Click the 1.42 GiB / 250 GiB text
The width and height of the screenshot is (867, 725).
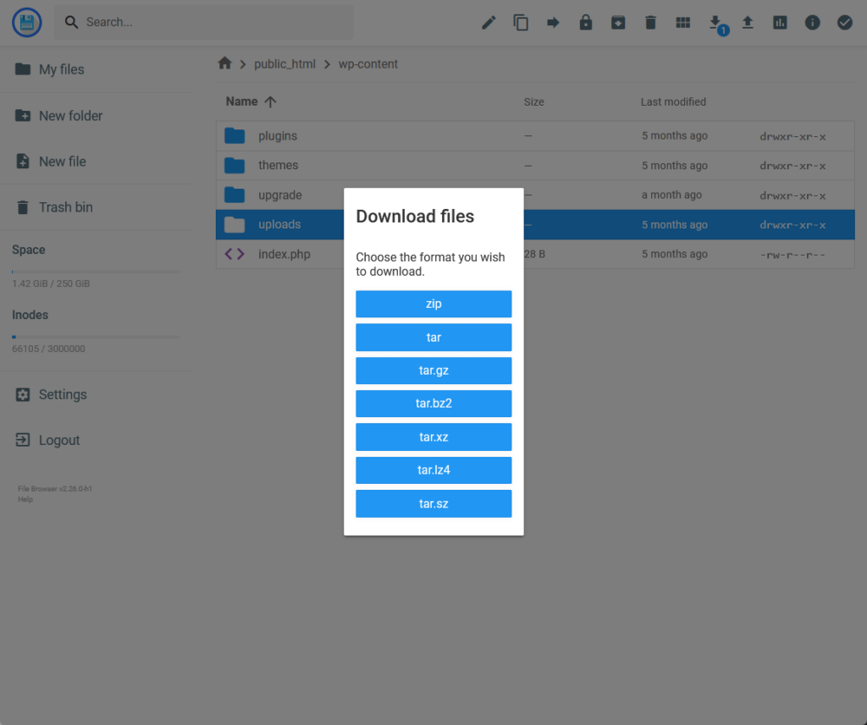51,283
